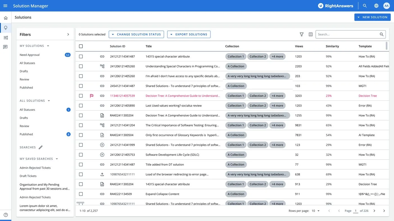Check the row for solution 241212114341487 14315 special
The height and width of the screenshot is (221, 394).
coord(81,56)
